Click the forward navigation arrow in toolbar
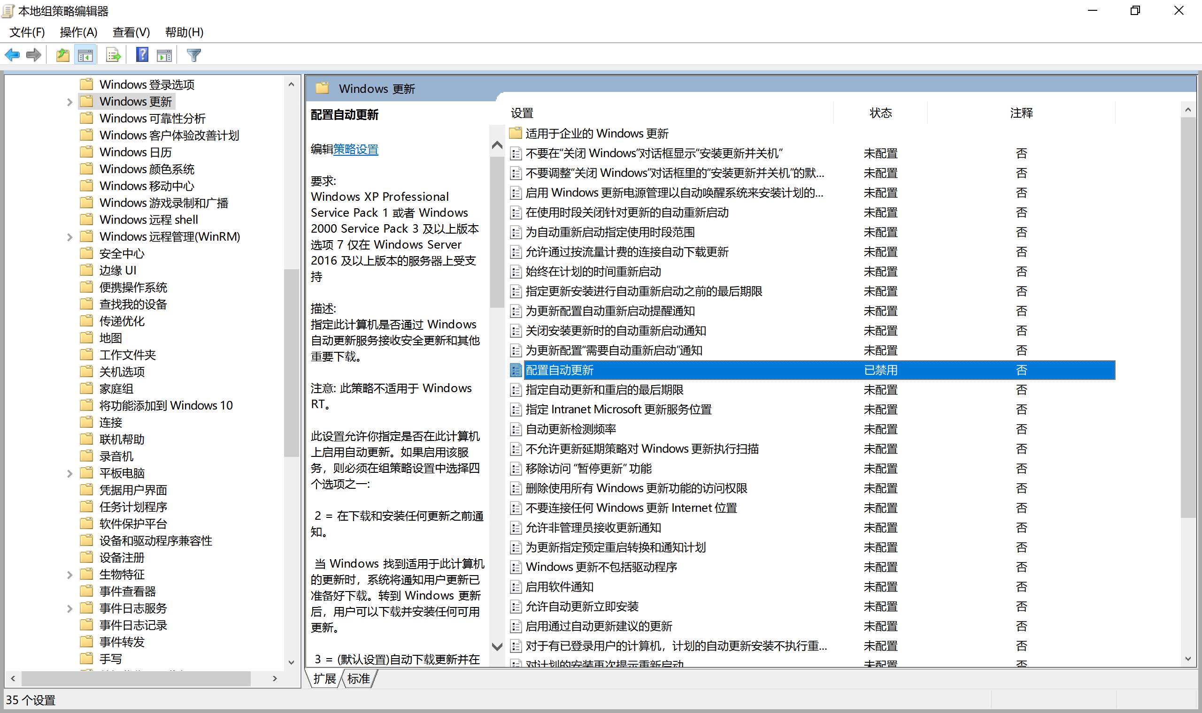This screenshot has height=713, width=1202. coord(34,54)
